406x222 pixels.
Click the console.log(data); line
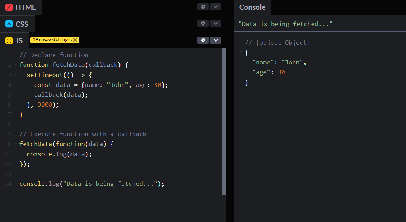point(59,154)
